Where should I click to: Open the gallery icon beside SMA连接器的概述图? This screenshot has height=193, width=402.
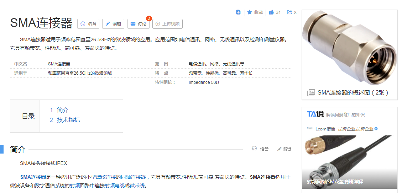311,92
